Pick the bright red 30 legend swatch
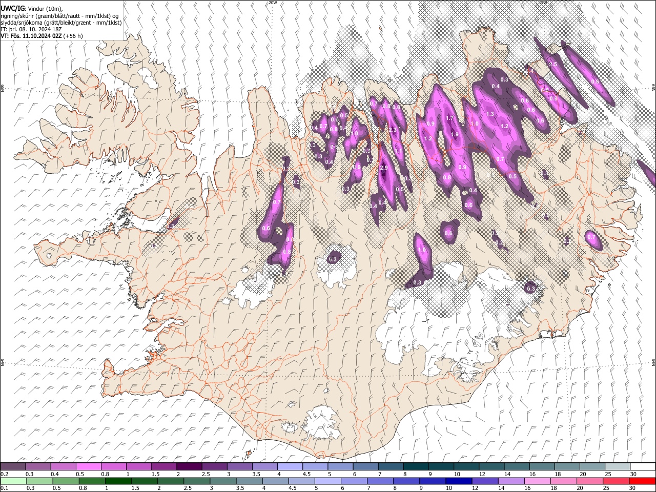 642,481
